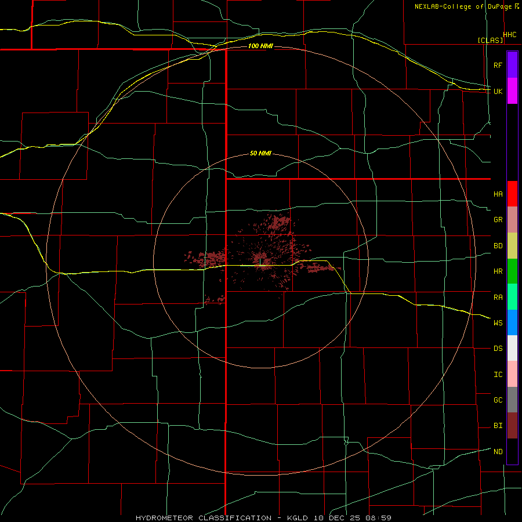Click the HR green legend swatch
This screenshot has width=522, height=522.
pyautogui.click(x=512, y=271)
